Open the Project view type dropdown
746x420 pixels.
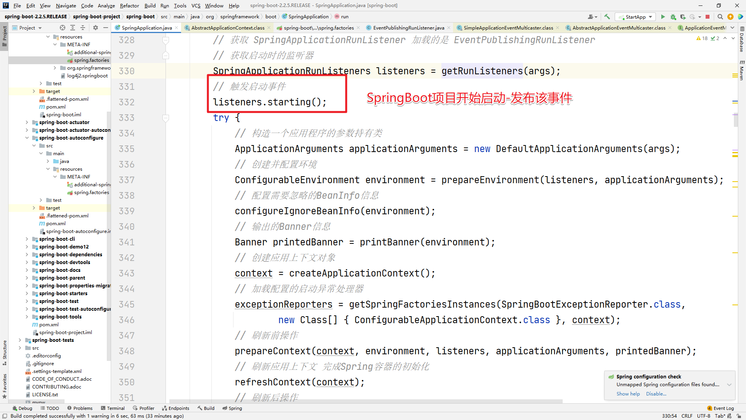27,28
